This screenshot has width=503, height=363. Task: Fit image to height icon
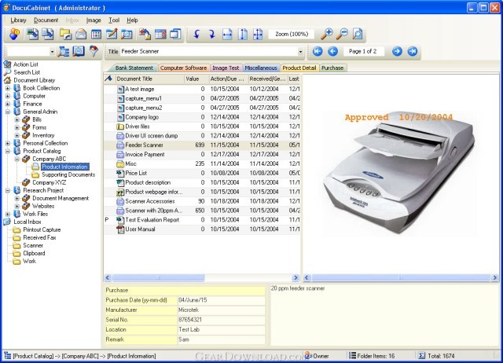243,34
